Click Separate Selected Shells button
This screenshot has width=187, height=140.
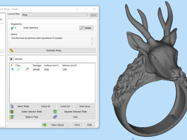click(74, 112)
